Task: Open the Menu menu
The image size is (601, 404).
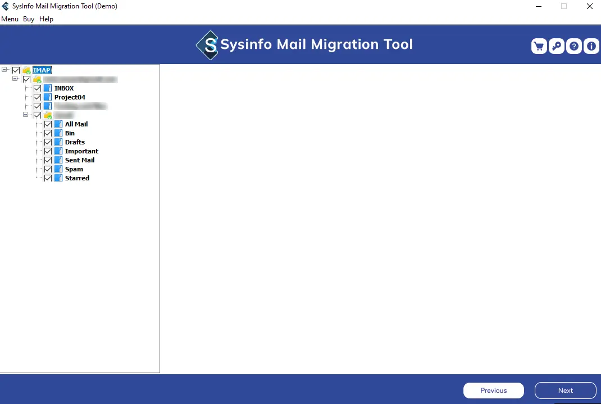Action: (10, 19)
